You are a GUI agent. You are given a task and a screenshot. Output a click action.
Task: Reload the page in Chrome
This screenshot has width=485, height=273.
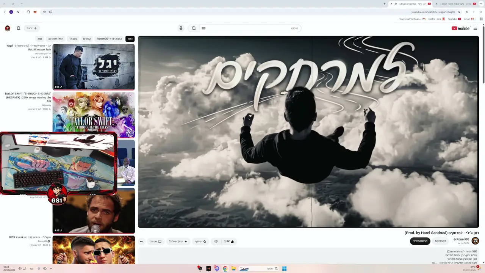(x=467, y=12)
